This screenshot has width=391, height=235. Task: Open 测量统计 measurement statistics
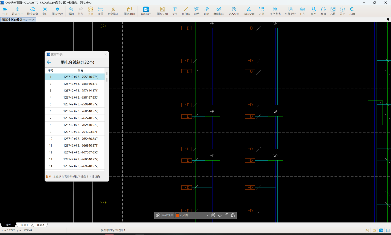[112, 11]
